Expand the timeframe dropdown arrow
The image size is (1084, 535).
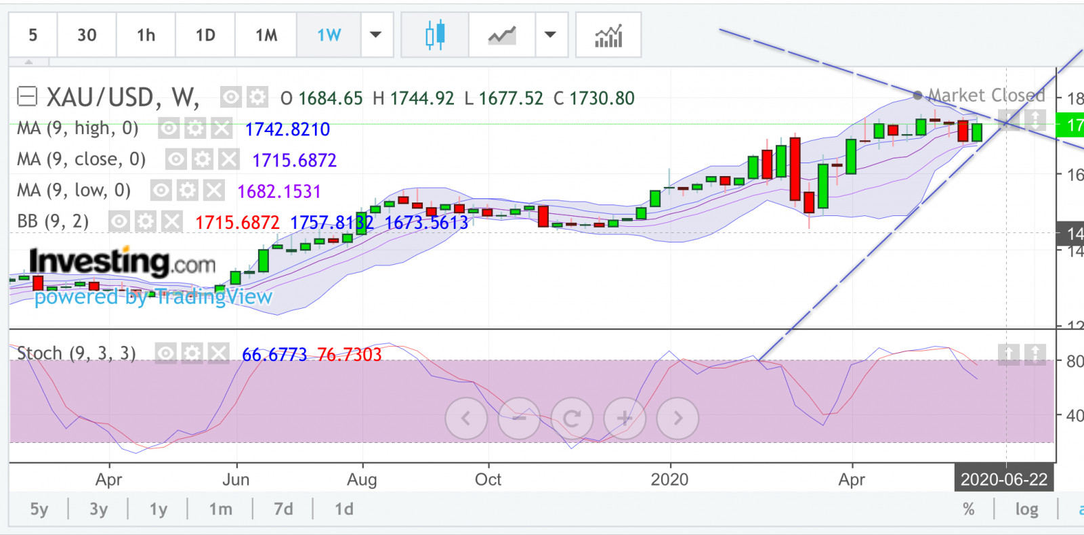pyautogui.click(x=375, y=35)
